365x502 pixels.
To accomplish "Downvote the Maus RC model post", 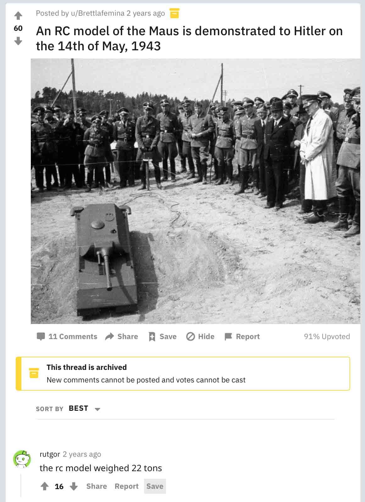I will coord(18,41).
